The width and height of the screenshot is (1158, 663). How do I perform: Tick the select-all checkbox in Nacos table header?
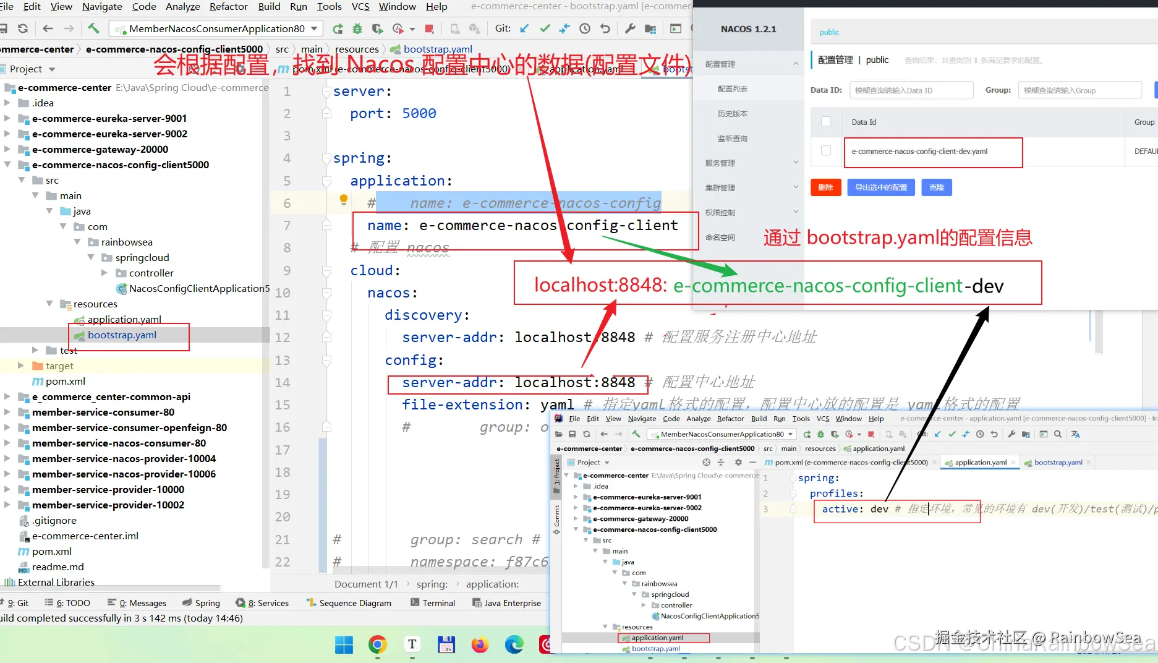(826, 121)
